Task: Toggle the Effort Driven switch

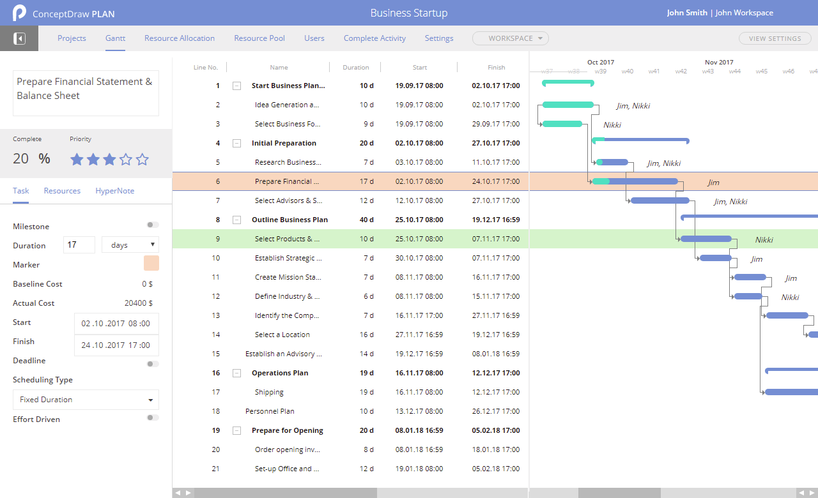Action: [153, 418]
